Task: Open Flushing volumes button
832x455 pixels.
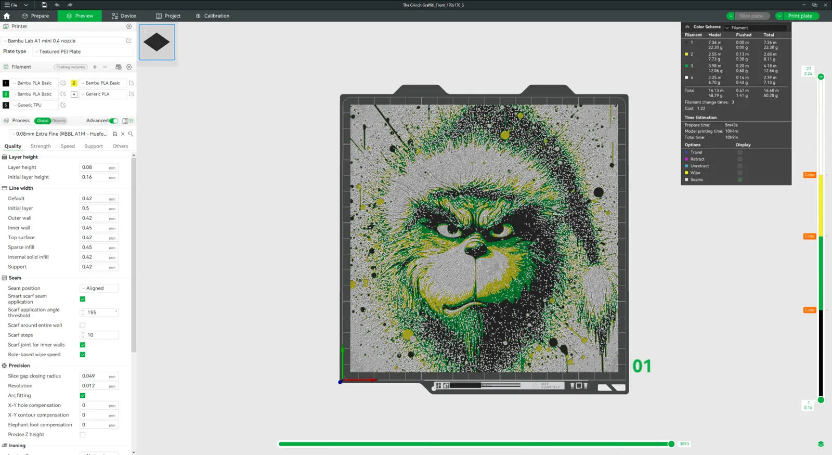Action: point(71,67)
